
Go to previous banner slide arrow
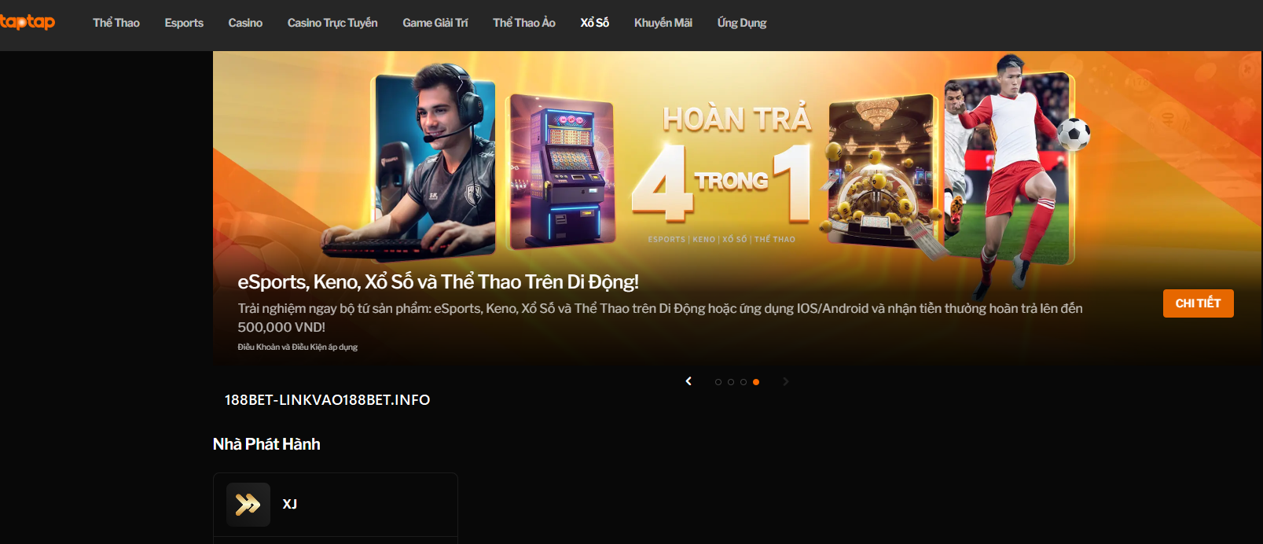pyautogui.click(x=688, y=381)
